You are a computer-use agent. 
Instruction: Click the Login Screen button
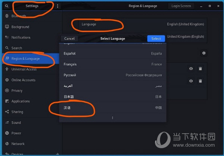pos(181,6)
